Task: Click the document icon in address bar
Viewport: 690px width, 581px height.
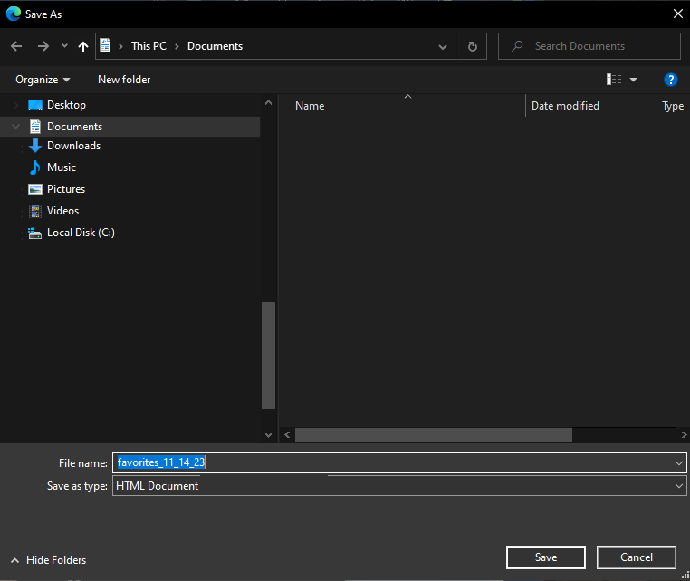Action: (105, 45)
